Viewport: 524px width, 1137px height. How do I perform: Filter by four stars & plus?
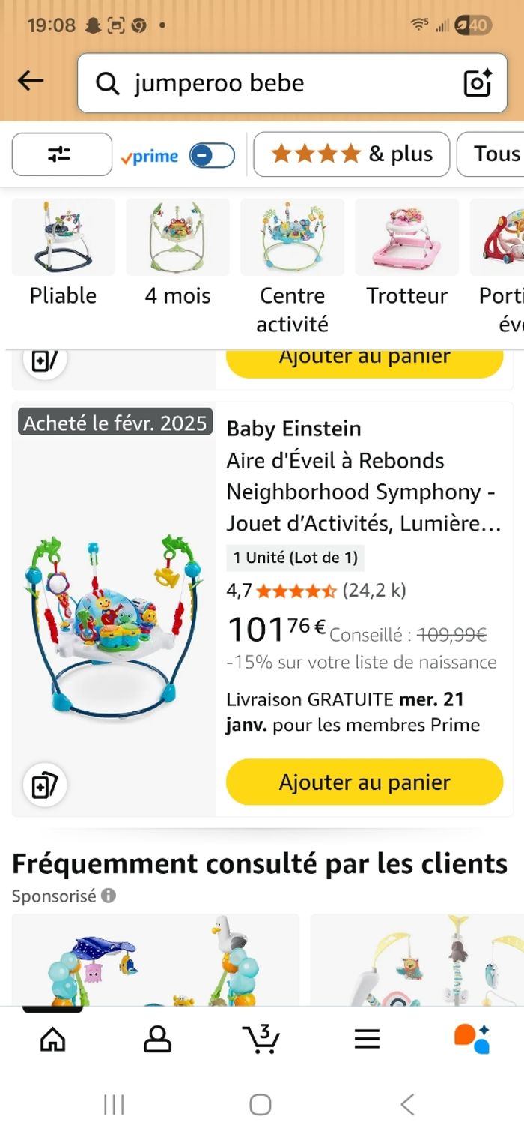[x=351, y=154]
